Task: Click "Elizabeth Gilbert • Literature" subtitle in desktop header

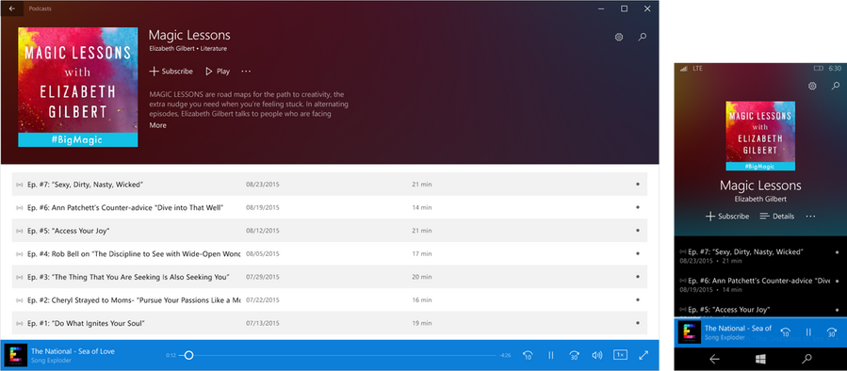Action: tap(188, 49)
